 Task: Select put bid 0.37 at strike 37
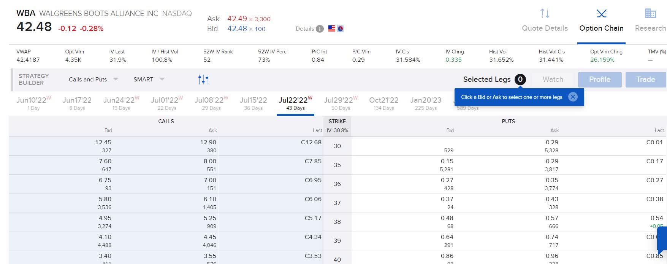(x=447, y=199)
